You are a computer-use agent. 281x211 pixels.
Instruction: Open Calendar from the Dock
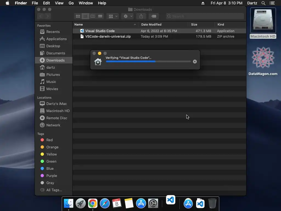click(x=117, y=203)
